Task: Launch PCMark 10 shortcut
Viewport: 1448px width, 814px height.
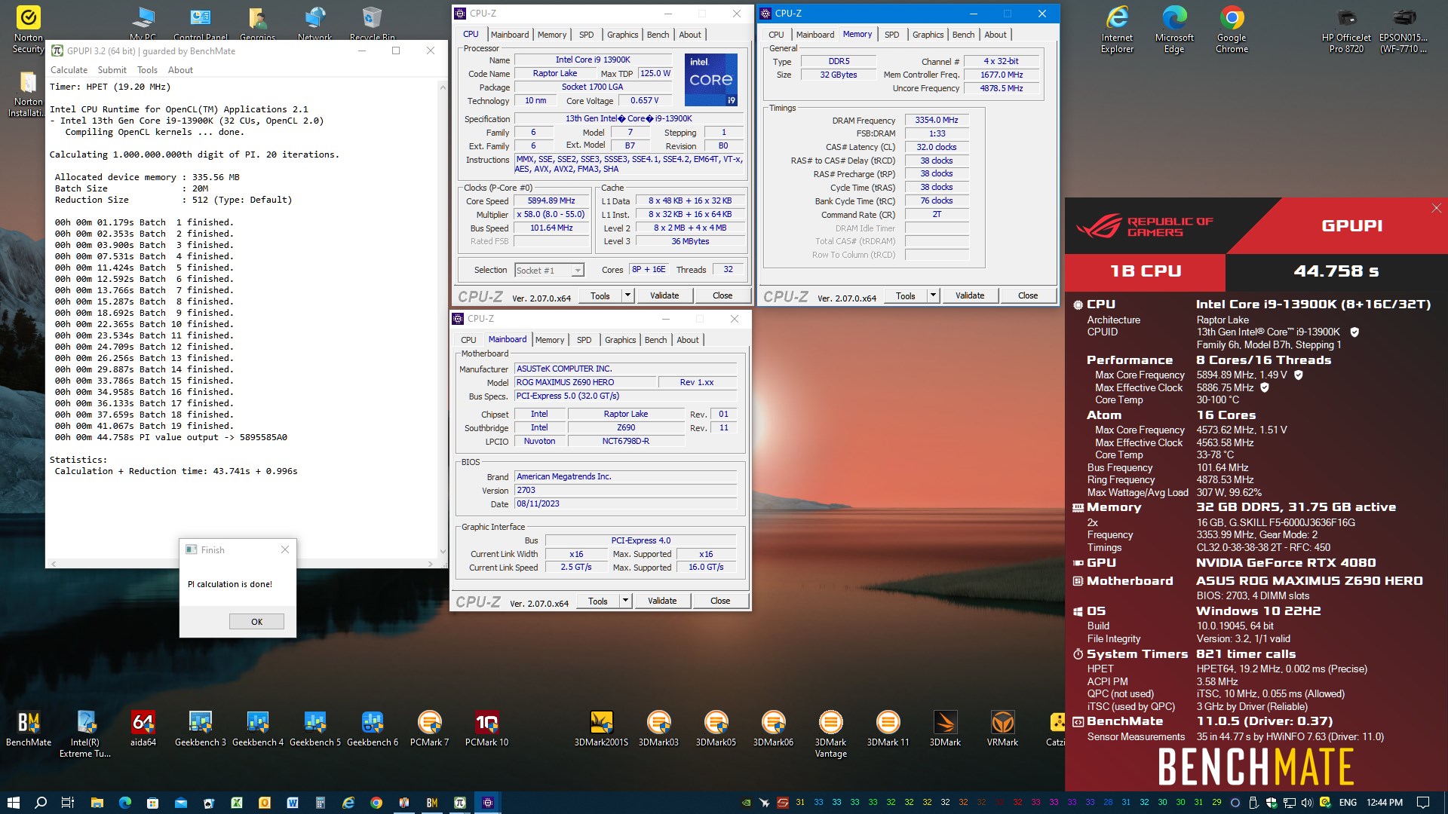Action: (487, 728)
